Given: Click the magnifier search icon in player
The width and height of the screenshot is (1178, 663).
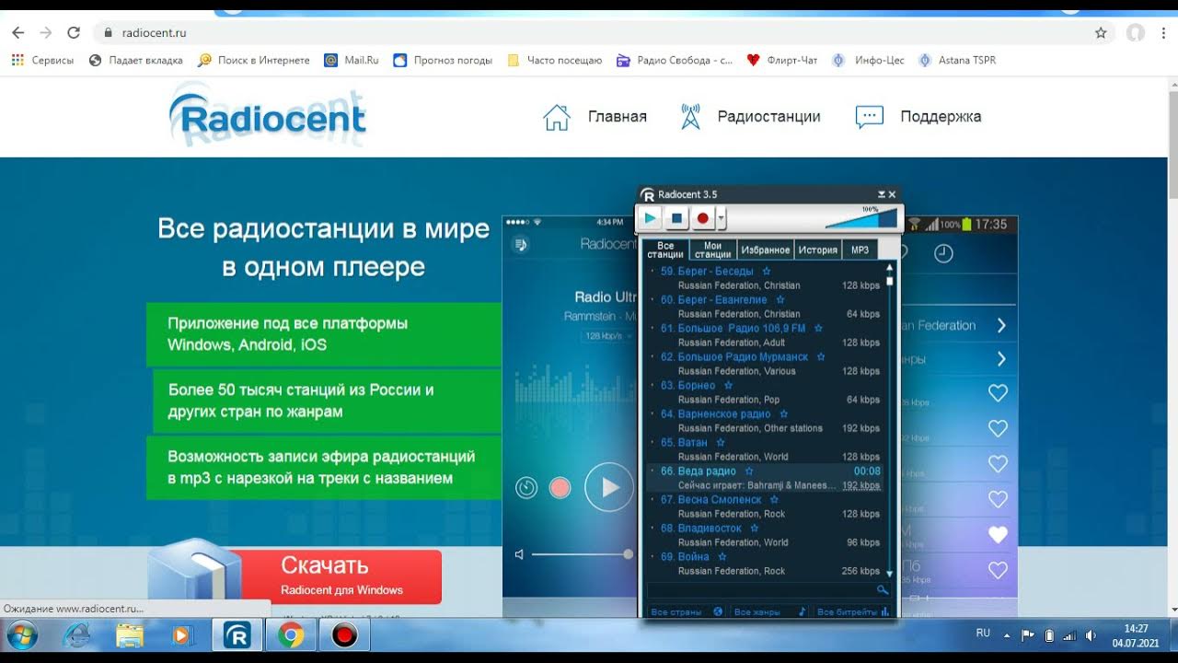Looking at the screenshot, I should pos(883,589).
